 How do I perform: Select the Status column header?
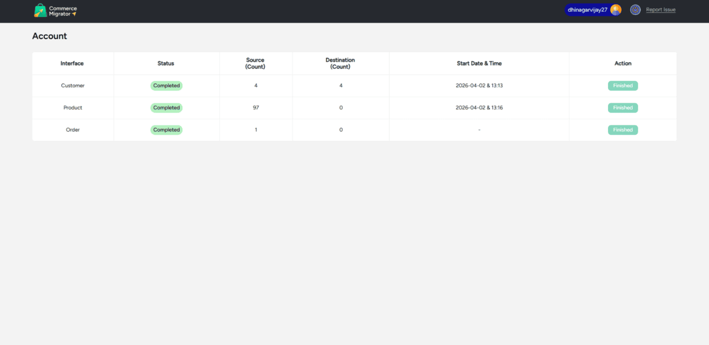pyautogui.click(x=166, y=64)
